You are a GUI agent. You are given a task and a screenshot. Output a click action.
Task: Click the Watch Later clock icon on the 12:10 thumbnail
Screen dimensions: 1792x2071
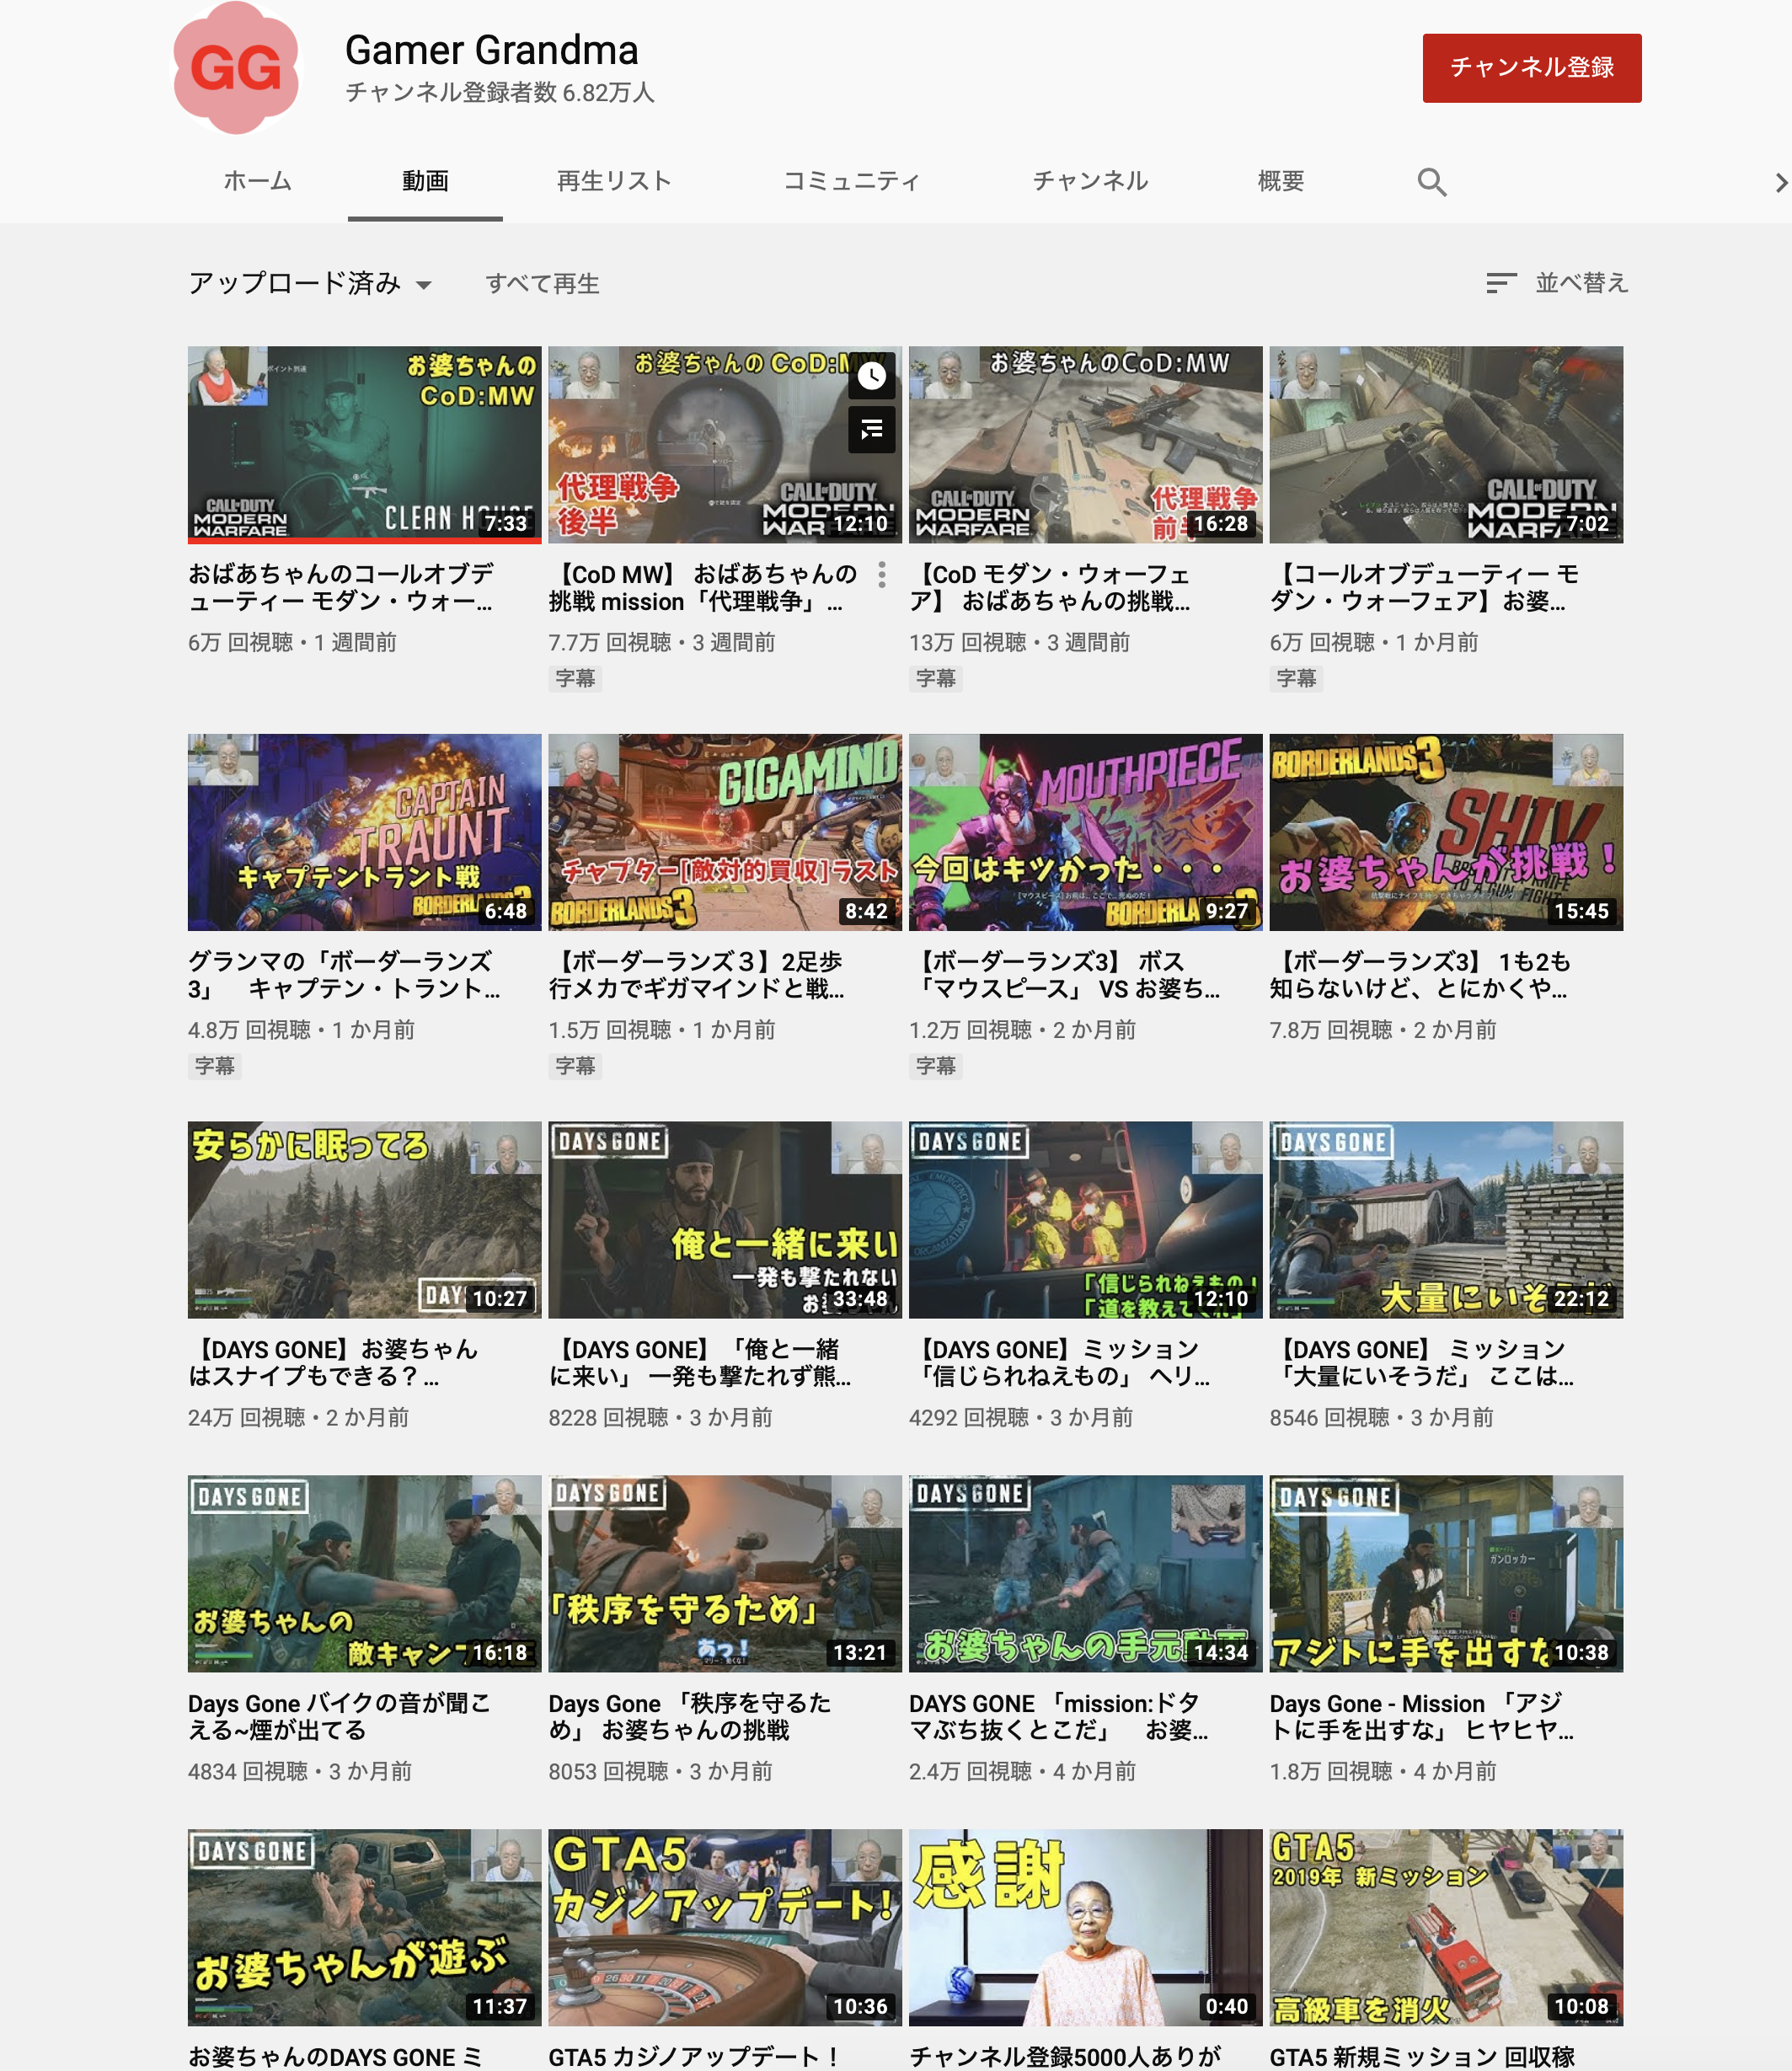tap(872, 375)
